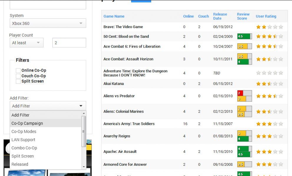Click review score badge for Armored Core for Answer

click(244, 165)
